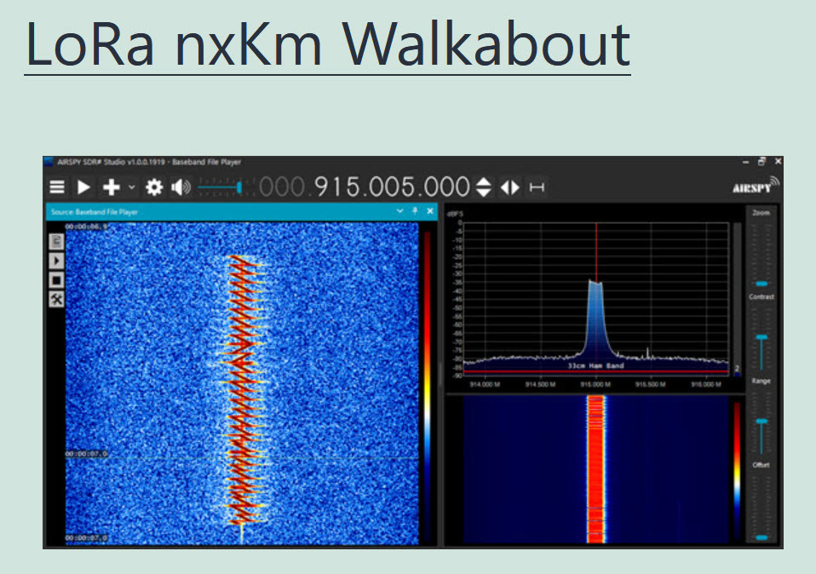Click the Contrast slider handle

click(761, 339)
